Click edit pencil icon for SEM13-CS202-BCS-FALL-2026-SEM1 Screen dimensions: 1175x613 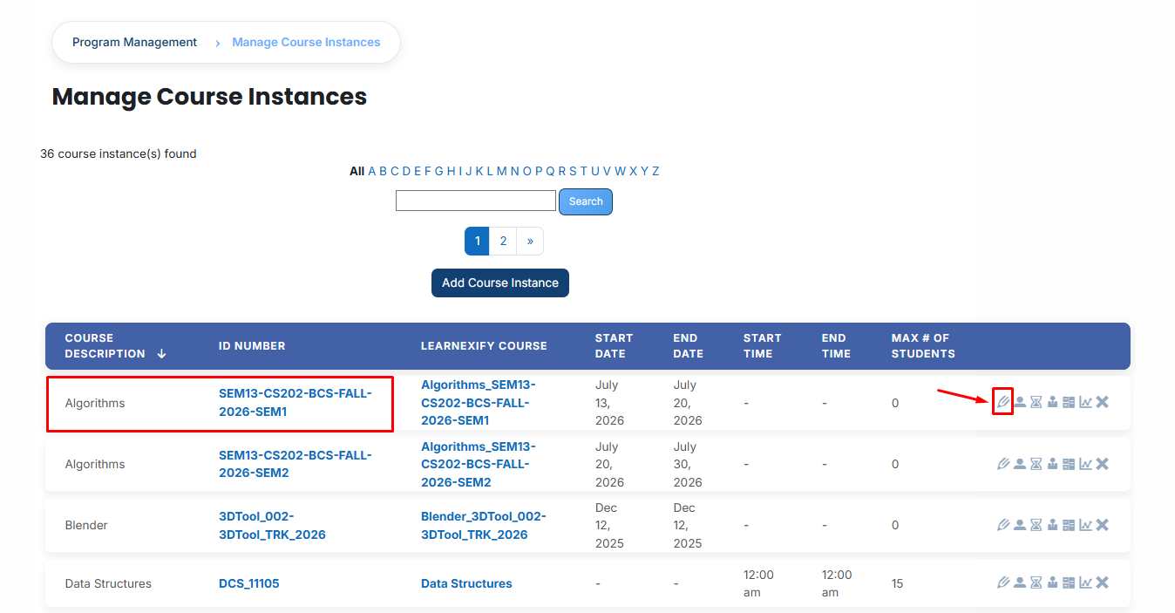(1003, 402)
